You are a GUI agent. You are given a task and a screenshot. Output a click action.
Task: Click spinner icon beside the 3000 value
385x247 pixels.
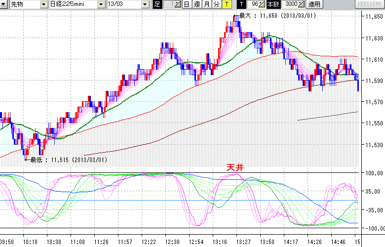coord(301,4)
